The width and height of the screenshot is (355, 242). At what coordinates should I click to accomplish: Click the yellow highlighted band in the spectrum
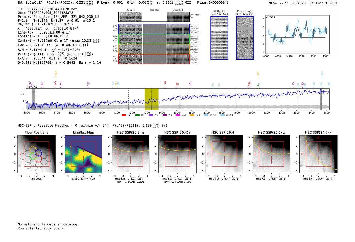coord(152,99)
